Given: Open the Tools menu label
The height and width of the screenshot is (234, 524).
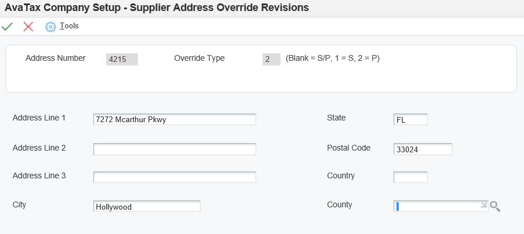Looking at the screenshot, I should coord(69,26).
